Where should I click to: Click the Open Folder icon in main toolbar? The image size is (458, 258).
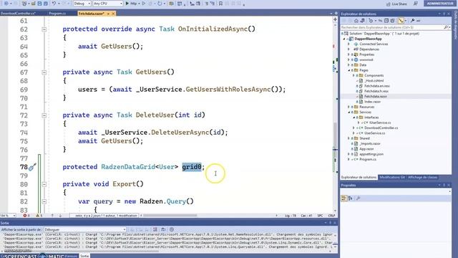tap(34, 4)
